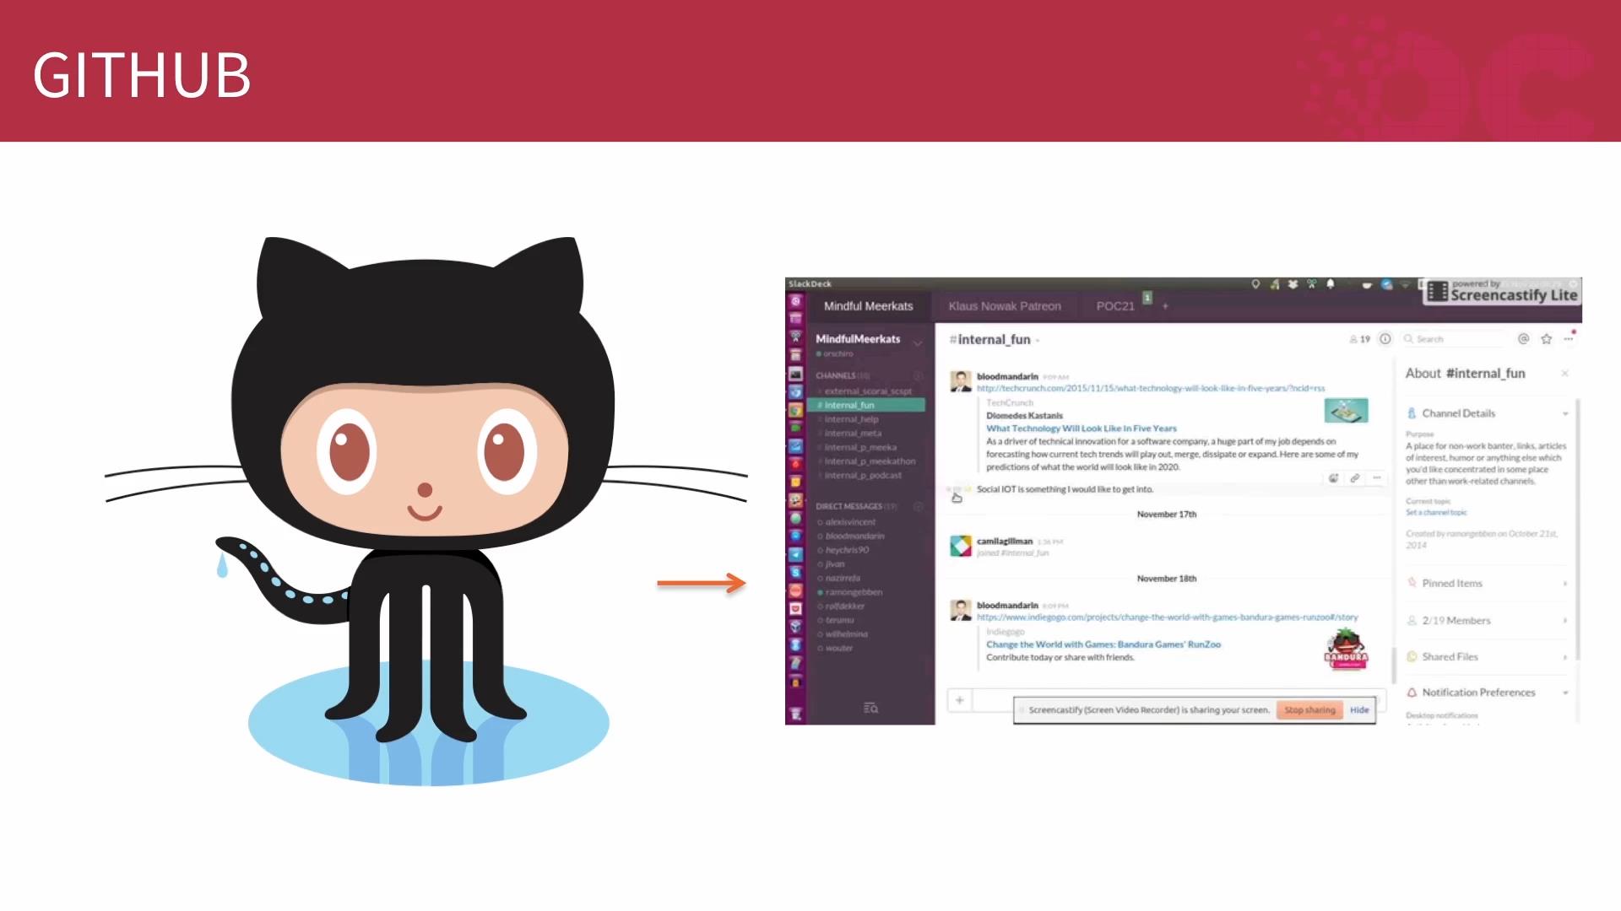Expand the Pinned Items section

pos(1566,583)
